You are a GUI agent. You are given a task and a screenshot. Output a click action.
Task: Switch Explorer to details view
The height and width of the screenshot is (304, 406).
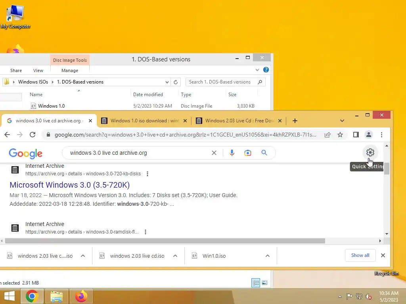tap(256, 283)
